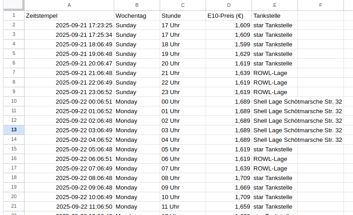Select column F header
The height and width of the screenshot is (215, 353).
[x=321, y=5]
